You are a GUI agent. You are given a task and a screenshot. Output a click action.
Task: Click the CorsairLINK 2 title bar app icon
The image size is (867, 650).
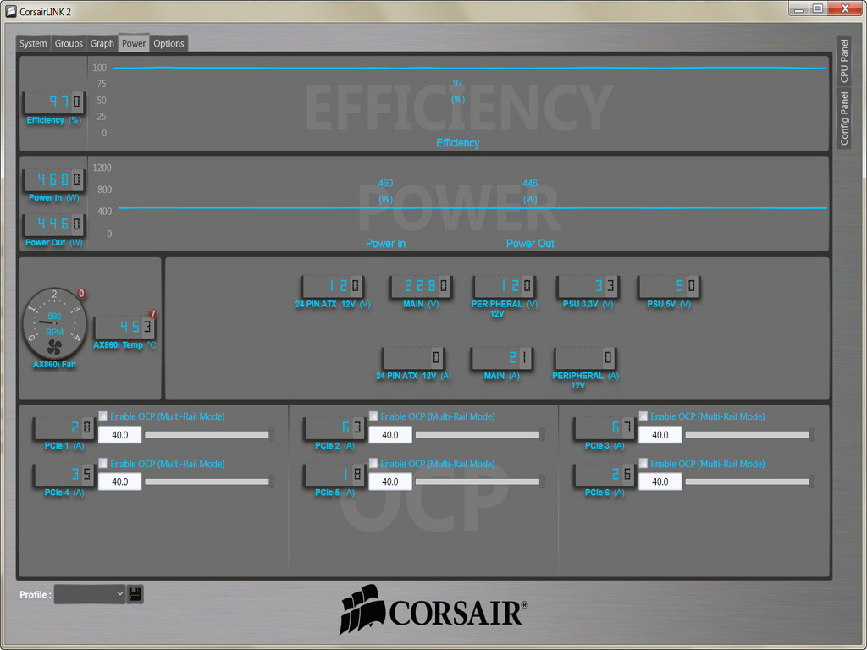tap(10, 11)
